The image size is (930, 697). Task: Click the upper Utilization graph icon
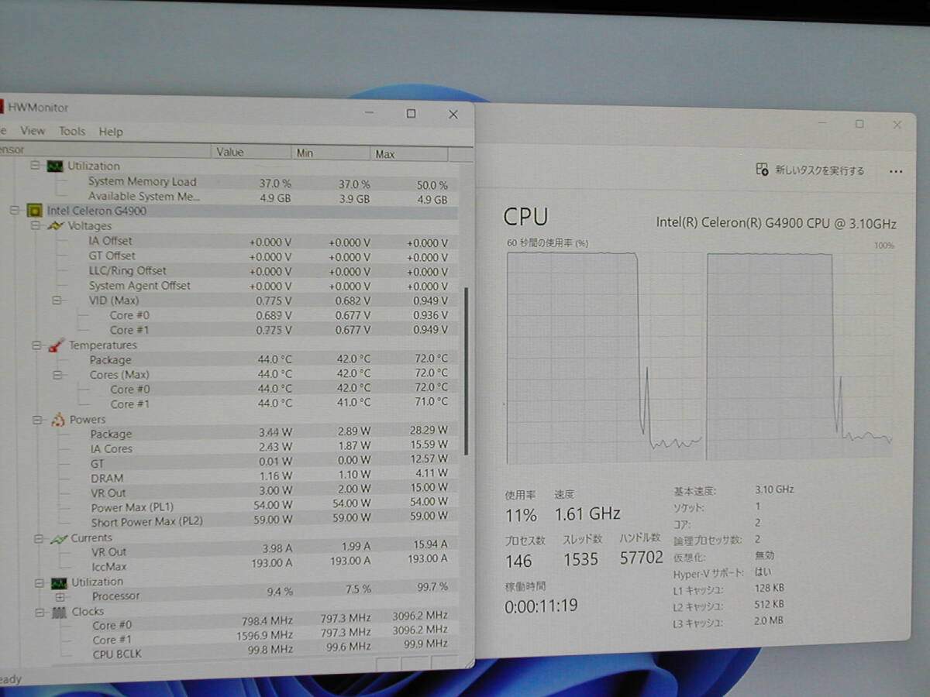[x=54, y=166]
